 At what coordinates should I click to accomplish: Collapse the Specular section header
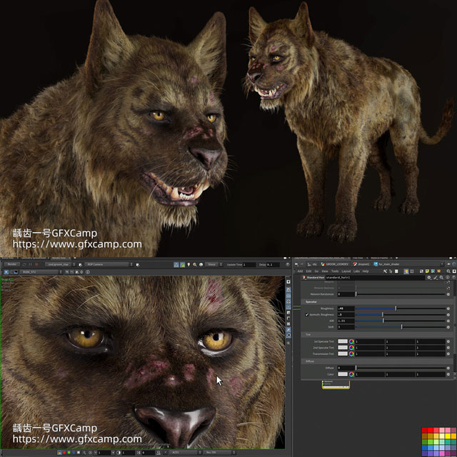click(x=377, y=301)
